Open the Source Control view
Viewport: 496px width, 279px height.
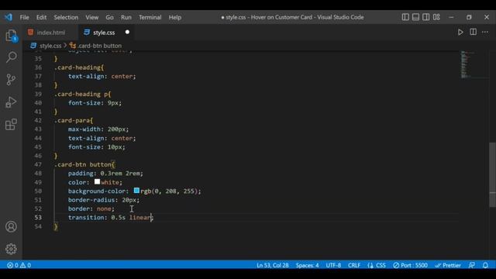click(11, 79)
